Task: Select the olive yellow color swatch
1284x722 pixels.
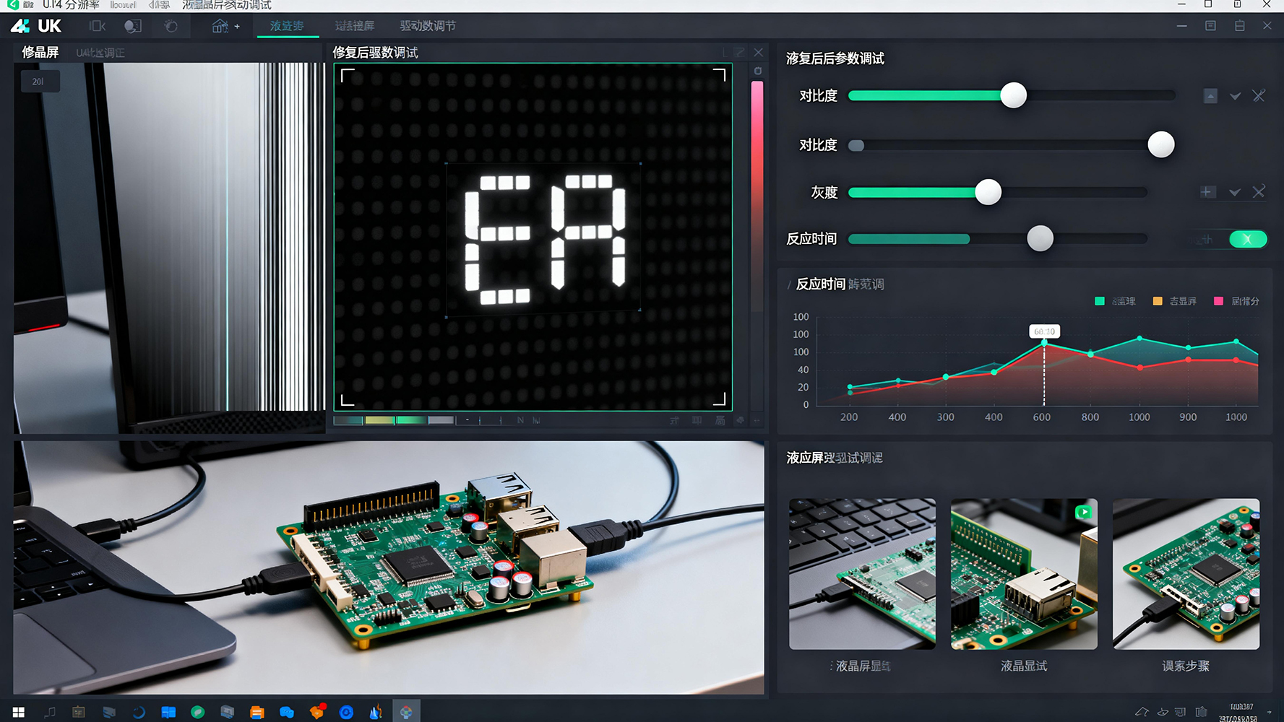Action: (x=380, y=420)
